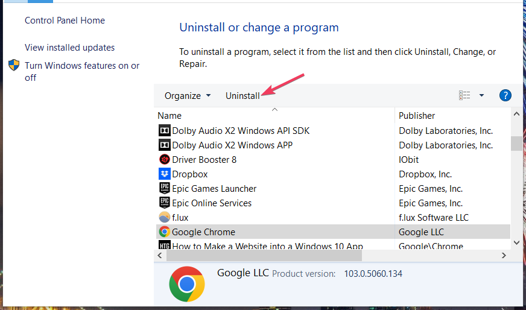Image resolution: width=526 pixels, height=310 pixels.
Task: Select How to Make a Website entry
Action: 267,246
